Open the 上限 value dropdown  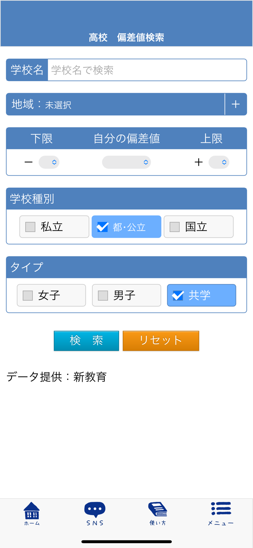(219, 162)
